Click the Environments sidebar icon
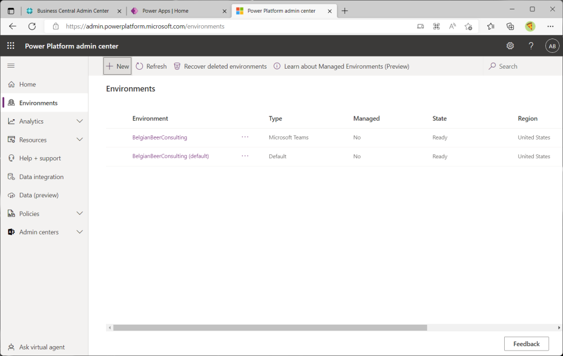 point(12,103)
